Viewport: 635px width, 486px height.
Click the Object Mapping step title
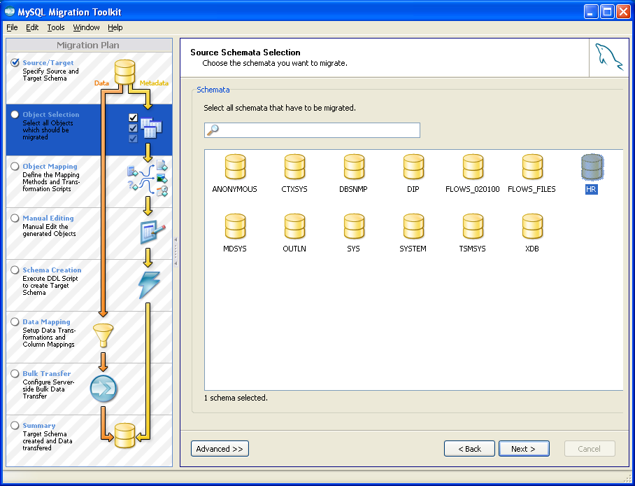click(x=50, y=167)
